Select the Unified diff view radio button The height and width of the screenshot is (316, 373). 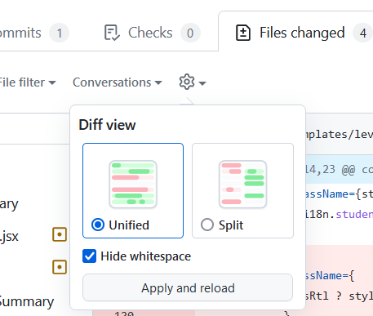coord(98,225)
